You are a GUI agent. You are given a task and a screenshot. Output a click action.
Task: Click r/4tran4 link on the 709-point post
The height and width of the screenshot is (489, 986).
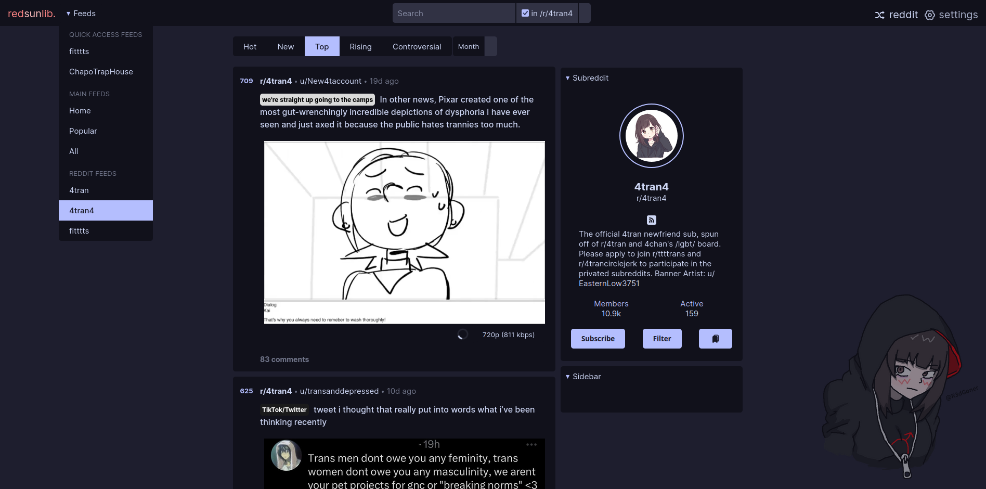point(276,81)
